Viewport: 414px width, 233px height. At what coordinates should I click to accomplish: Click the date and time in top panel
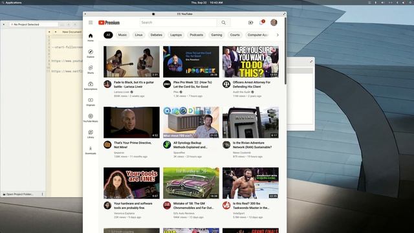point(207,3)
